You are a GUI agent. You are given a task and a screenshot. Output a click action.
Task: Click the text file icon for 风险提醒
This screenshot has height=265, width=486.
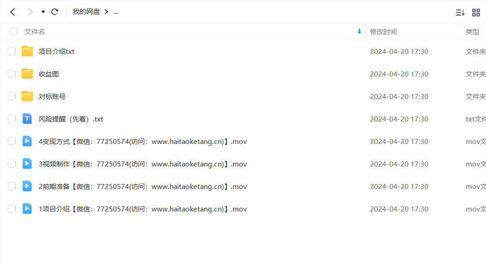tap(27, 118)
